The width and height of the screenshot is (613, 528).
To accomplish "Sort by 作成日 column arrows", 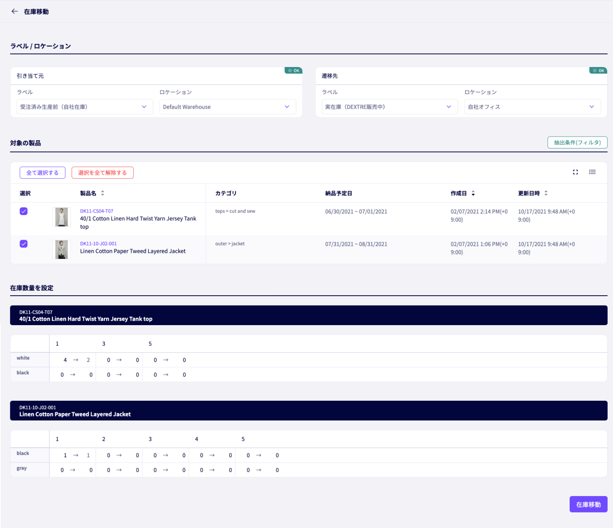I will click(473, 193).
